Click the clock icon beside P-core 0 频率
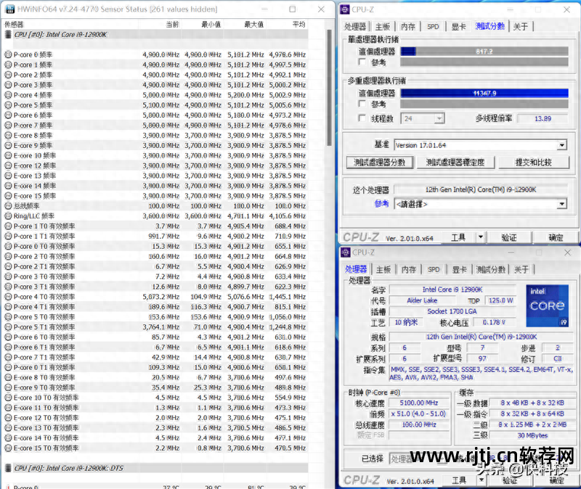 [x=8, y=54]
